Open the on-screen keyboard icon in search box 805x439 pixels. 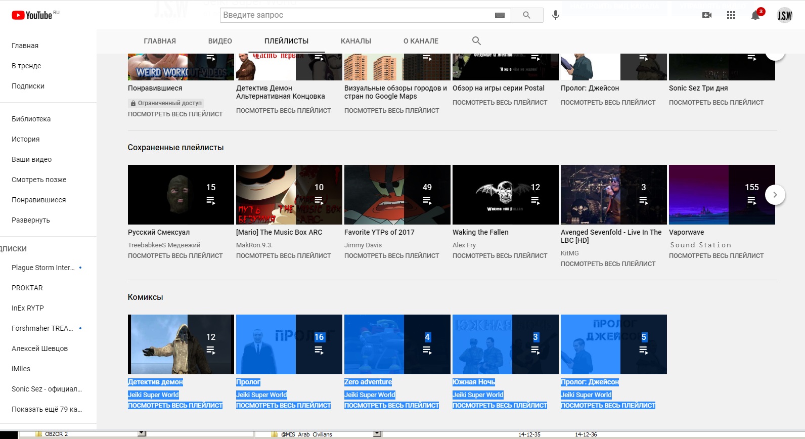500,15
